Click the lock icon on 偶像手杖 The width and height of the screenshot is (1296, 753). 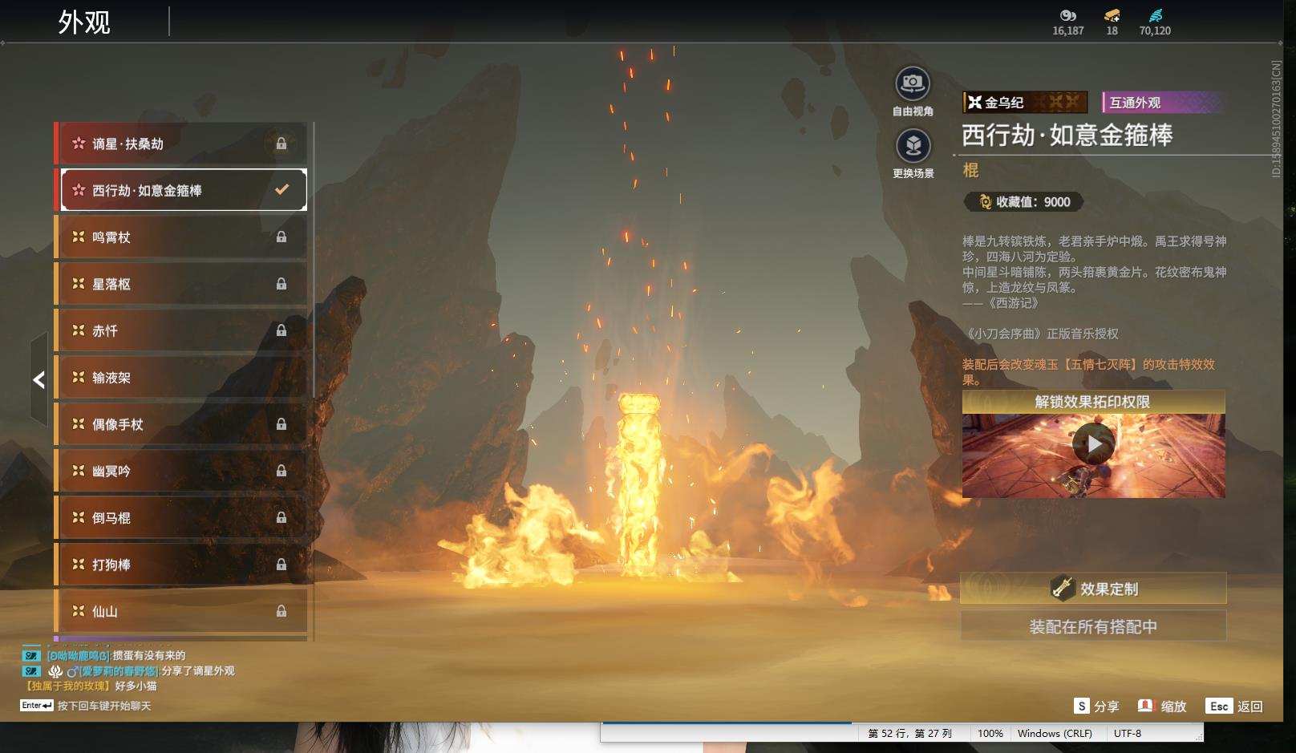(x=281, y=424)
